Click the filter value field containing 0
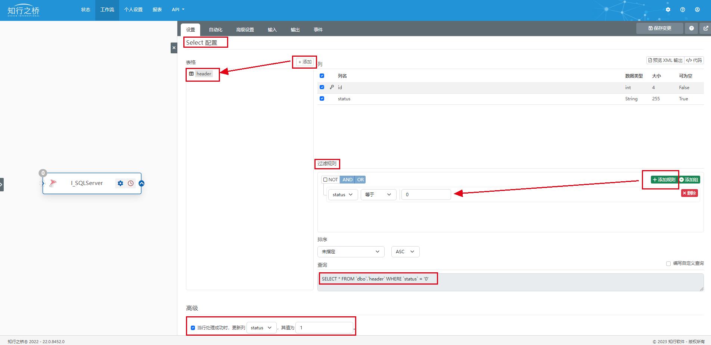711x345 pixels. point(426,195)
